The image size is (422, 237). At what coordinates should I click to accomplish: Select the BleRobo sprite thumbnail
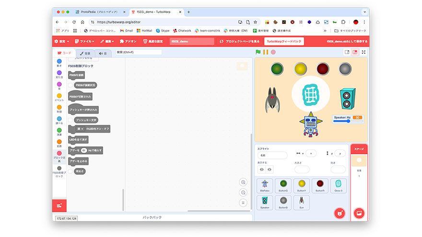pyautogui.click(x=265, y=186)
